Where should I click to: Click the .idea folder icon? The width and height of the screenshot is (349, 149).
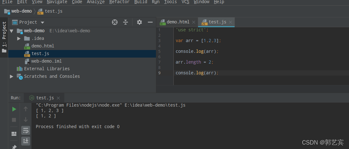tap(27, 38)
